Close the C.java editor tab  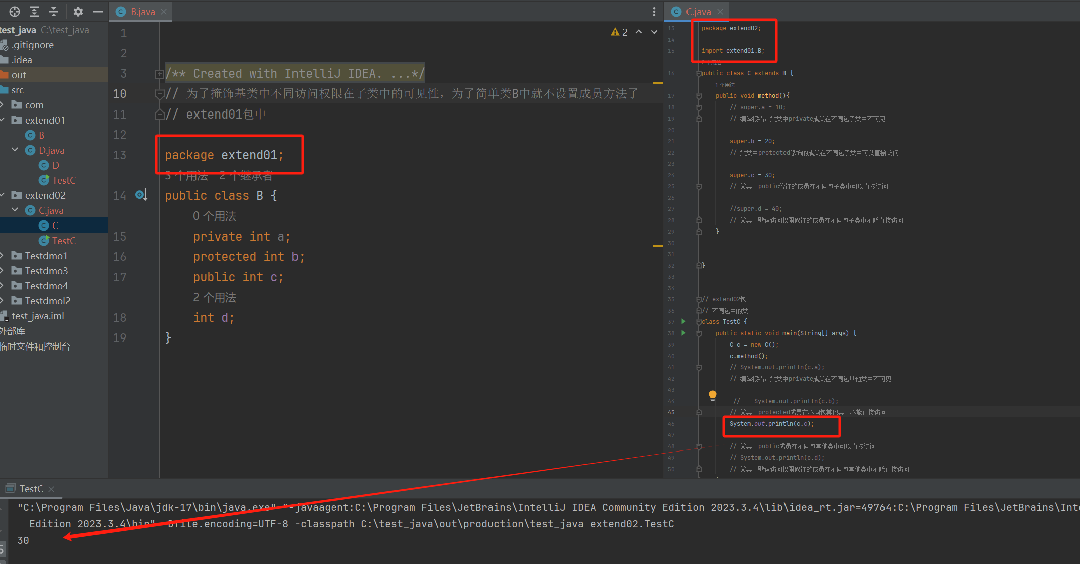[x=720, y=12]
